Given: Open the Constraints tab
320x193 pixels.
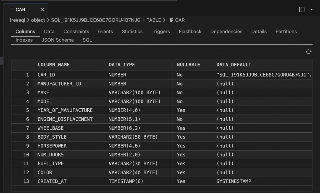Looking at the screenshot, I should [x=76, y=32].
